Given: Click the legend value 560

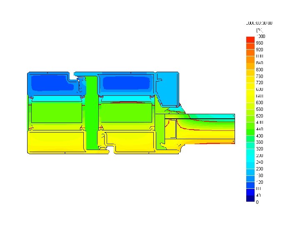Looking at the screenshot, I should (x=260, y=109).
